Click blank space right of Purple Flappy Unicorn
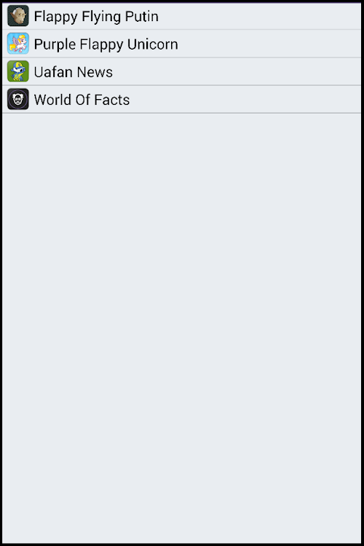 (270, 44)
